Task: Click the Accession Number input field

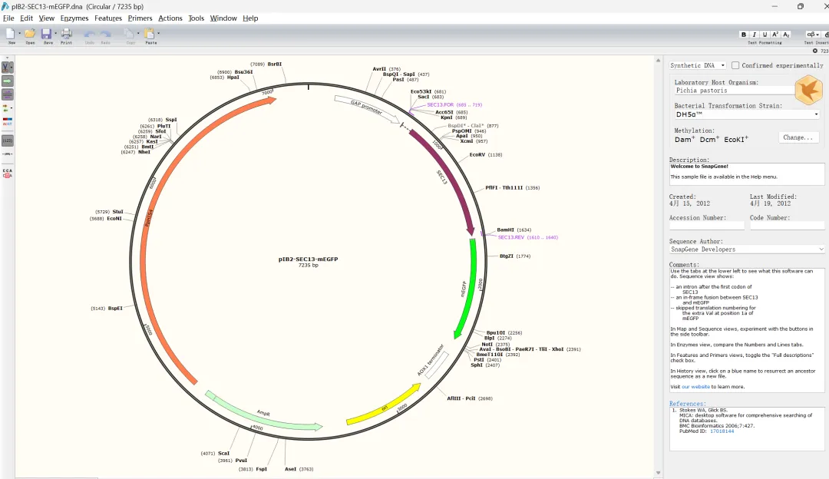Action: (x=707, y=226)
